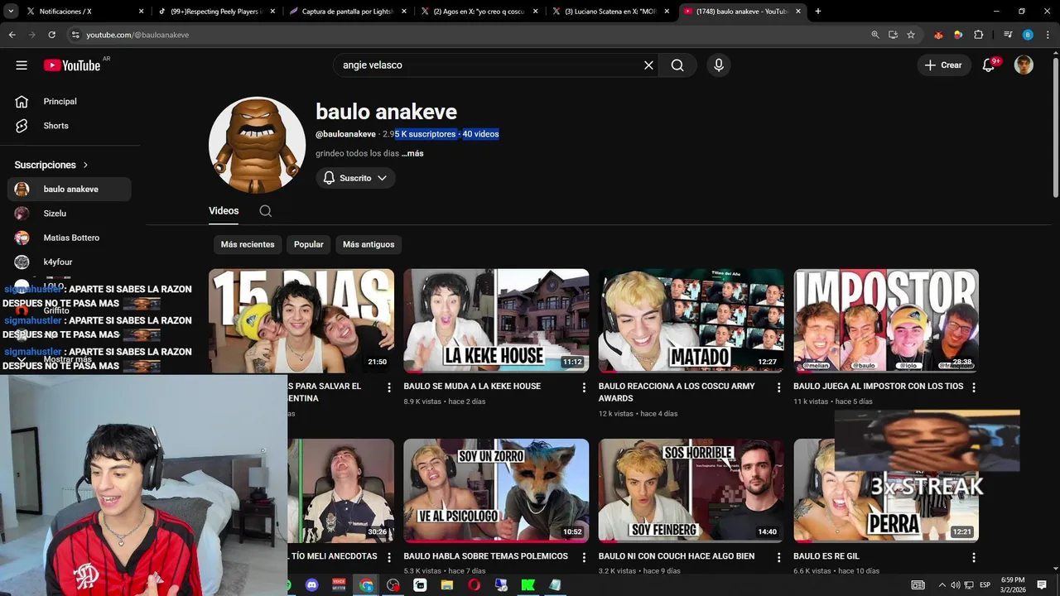Image resolution: width=1060 pixels, height=596 pixels.
Task: Switch to the Agos en X tab
Action: coord(478,12)
